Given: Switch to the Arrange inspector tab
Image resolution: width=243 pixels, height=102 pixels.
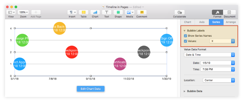Looking at the screenshot, I should (x=231, y=22).
